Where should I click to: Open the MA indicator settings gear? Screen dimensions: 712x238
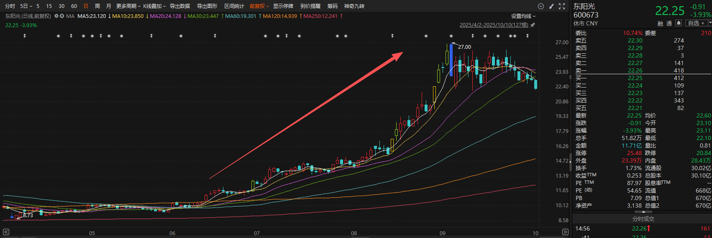(56, 16)
